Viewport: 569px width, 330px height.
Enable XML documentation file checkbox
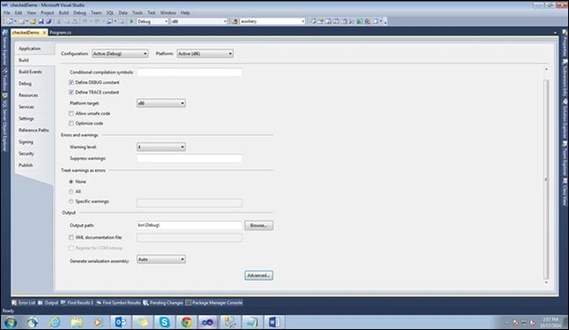(71, 237)
